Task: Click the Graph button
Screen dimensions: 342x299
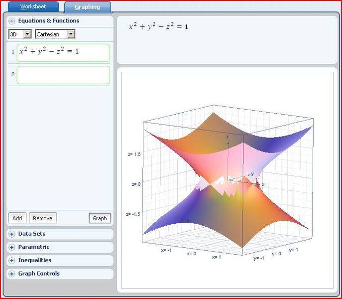Action: click(100, 218)
